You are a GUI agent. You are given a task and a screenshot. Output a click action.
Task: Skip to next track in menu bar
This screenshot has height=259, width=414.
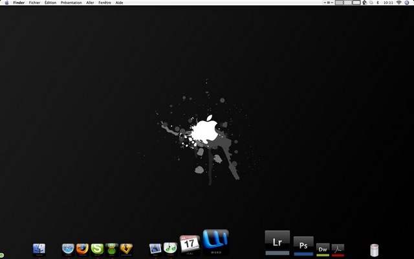332,3
